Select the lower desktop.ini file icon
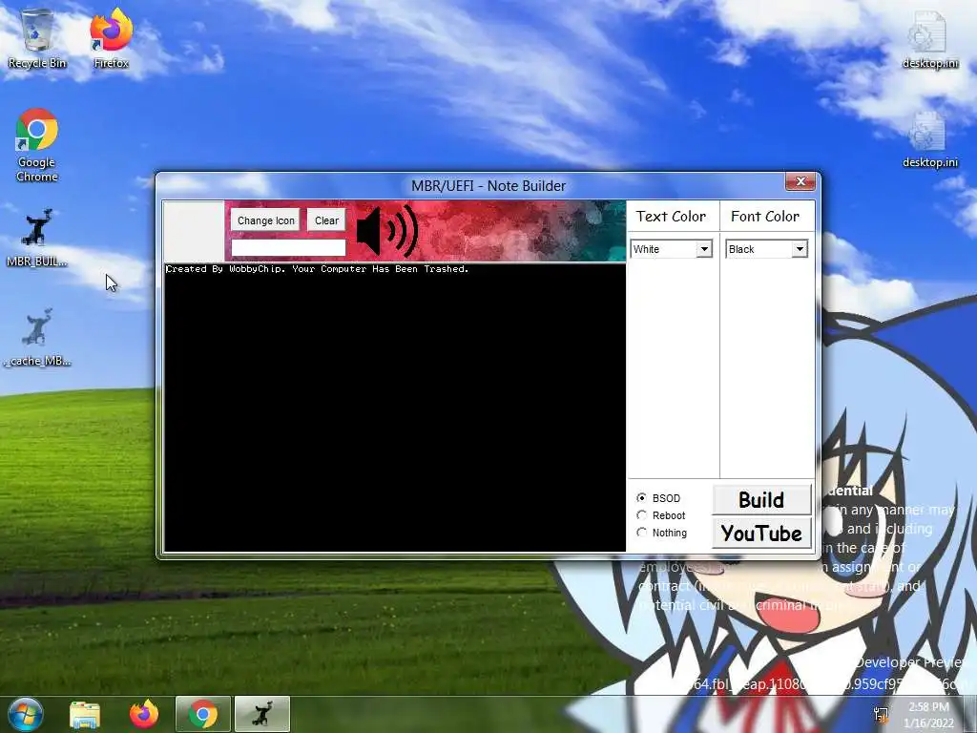This screenshot has width=977, height=733. (929, 139)
